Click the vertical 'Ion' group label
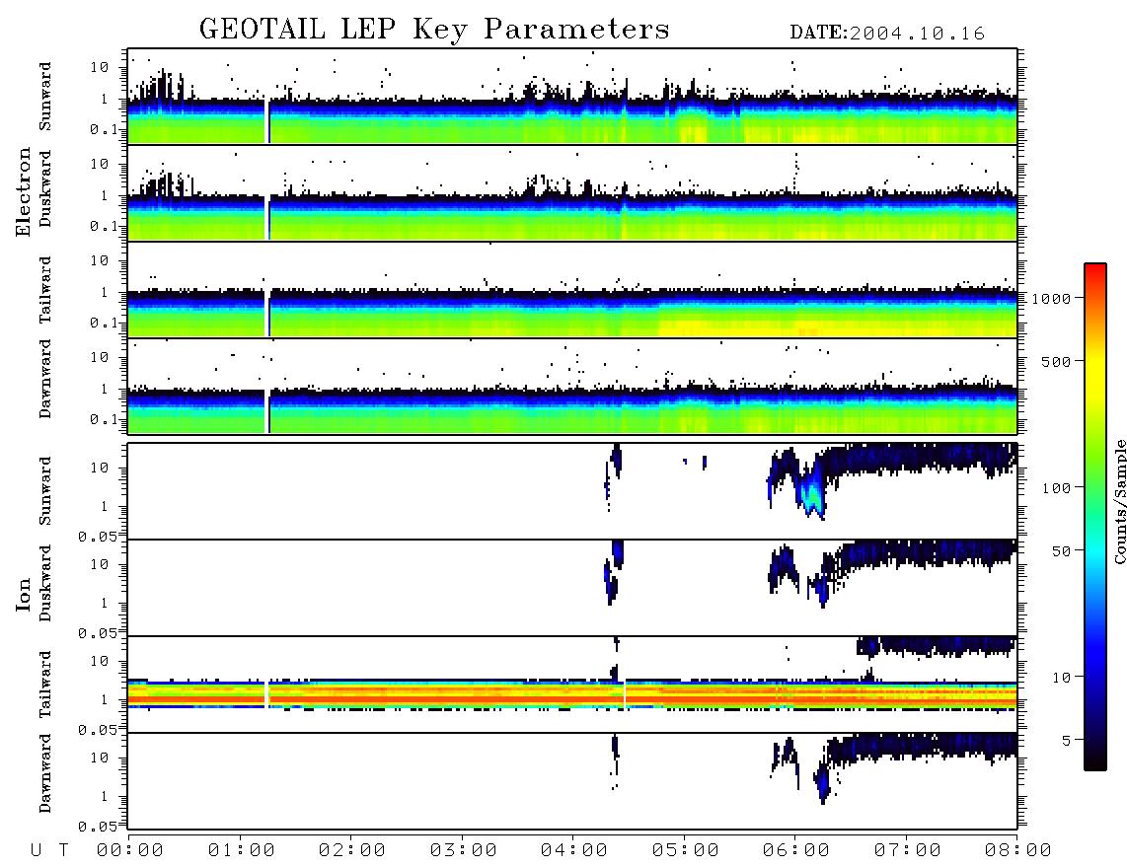This screenshot has width=1127, height=868. pos(24,594)
